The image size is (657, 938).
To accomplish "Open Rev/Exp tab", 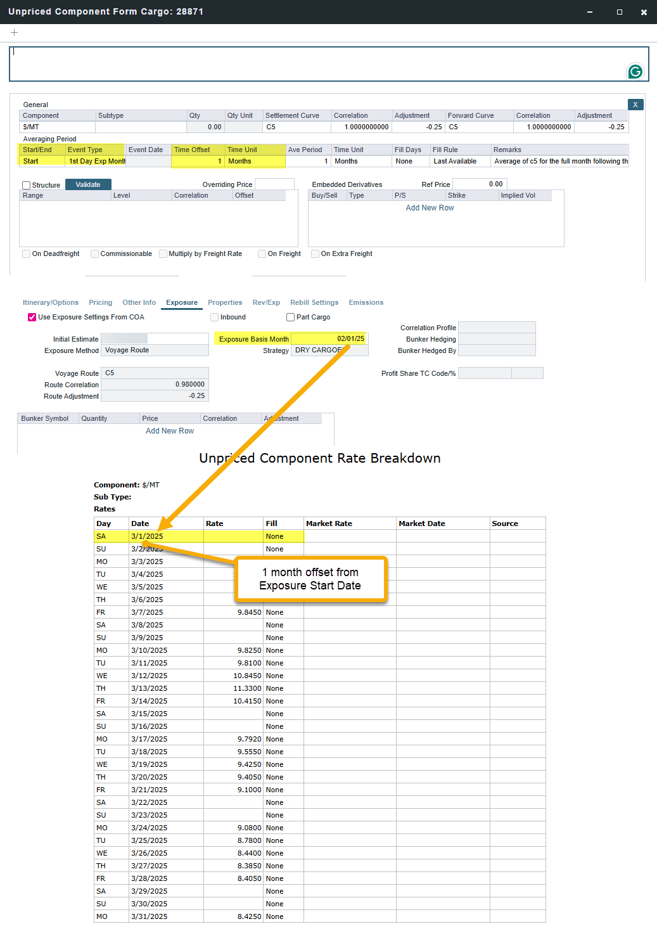I will [x=266, y=302].
